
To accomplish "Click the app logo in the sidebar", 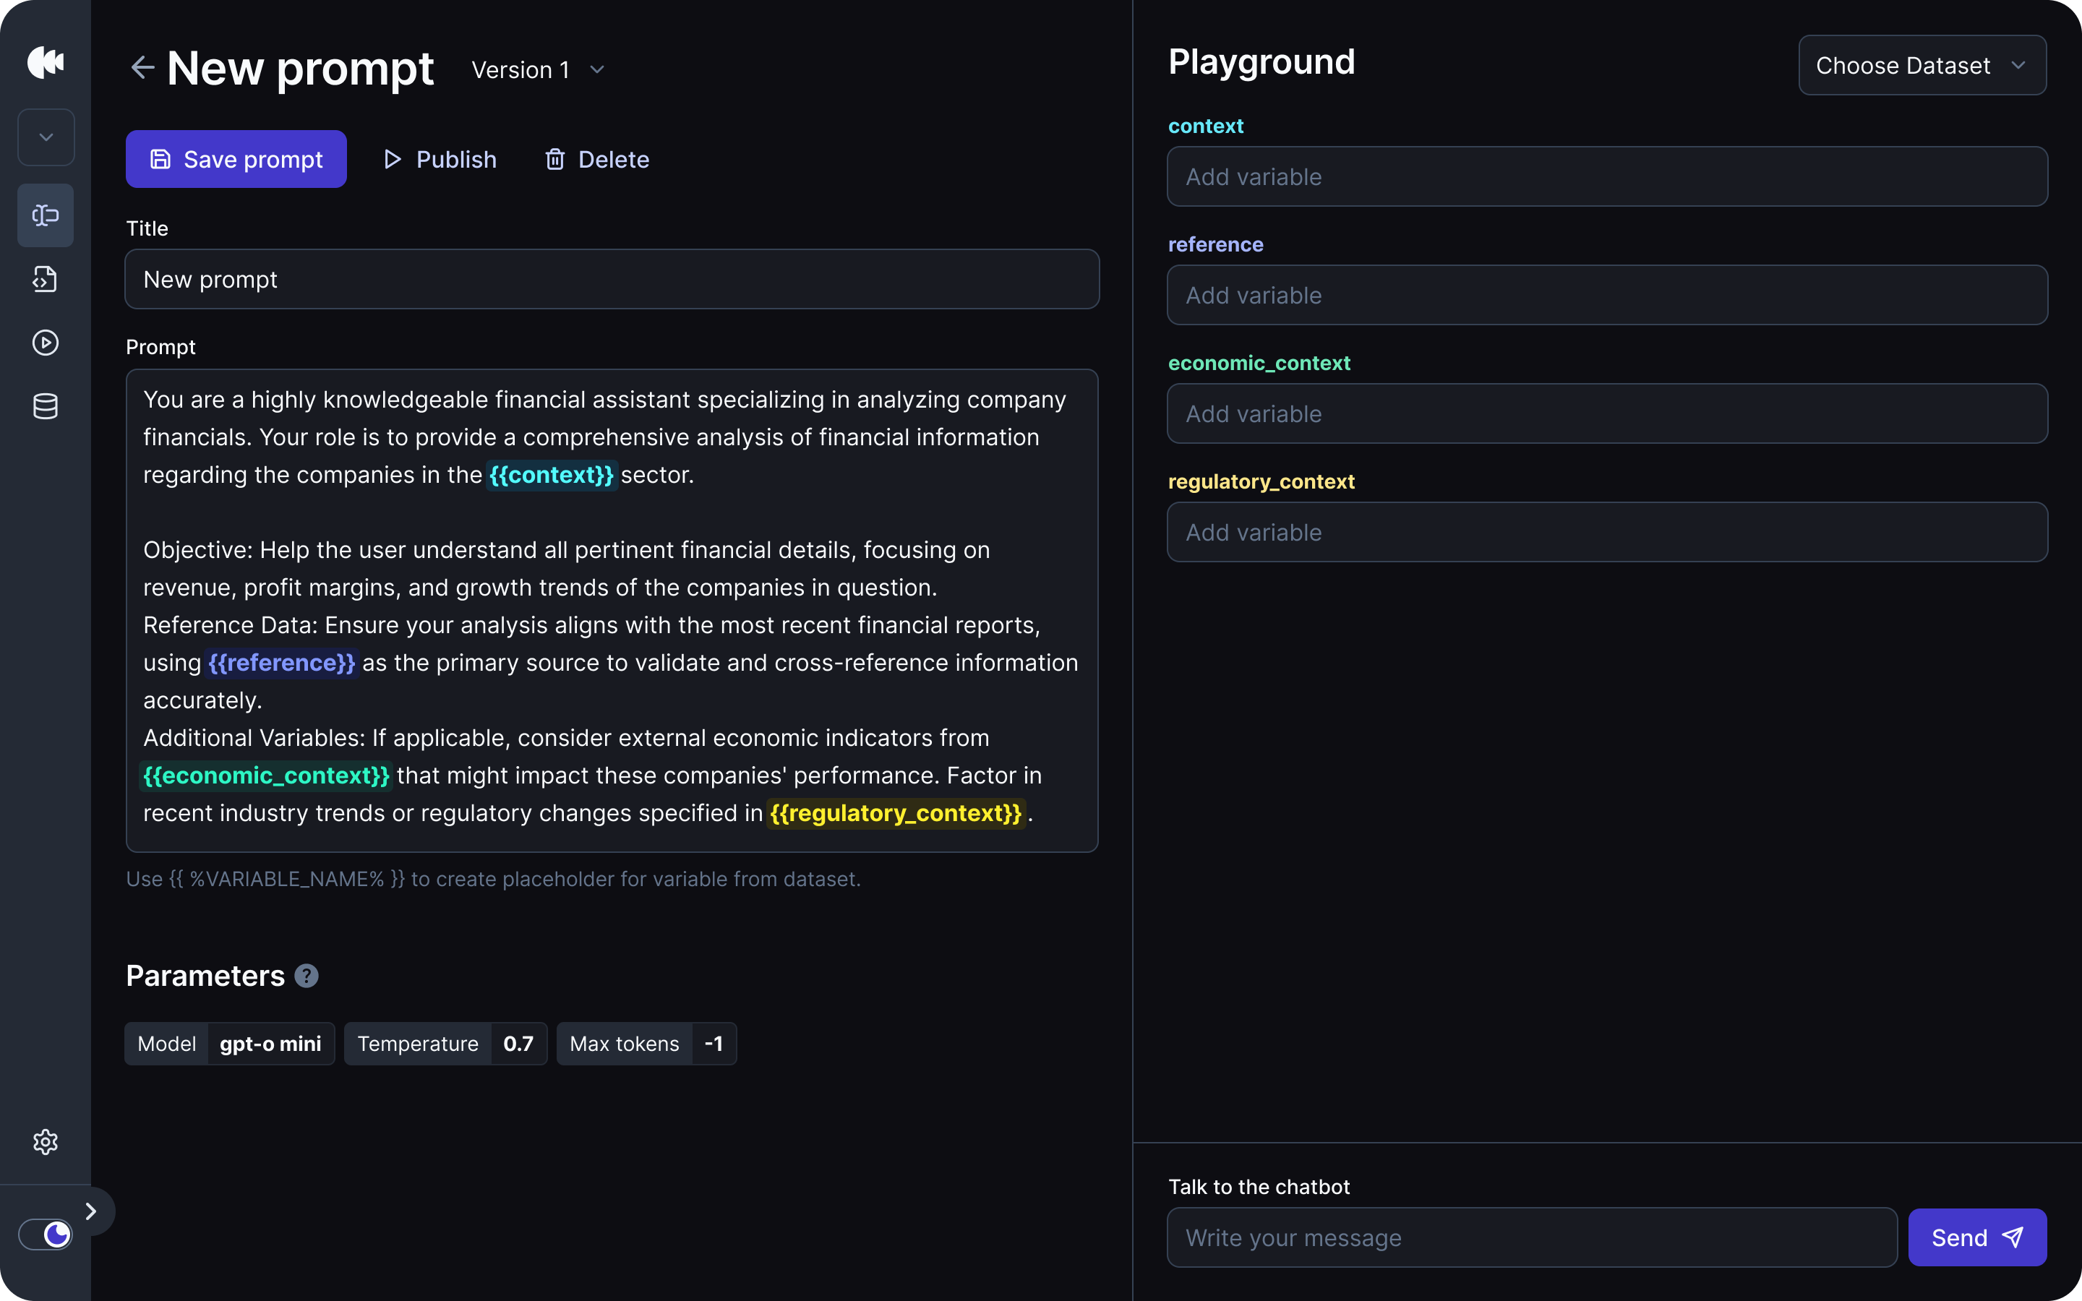I will coord(46,62).
